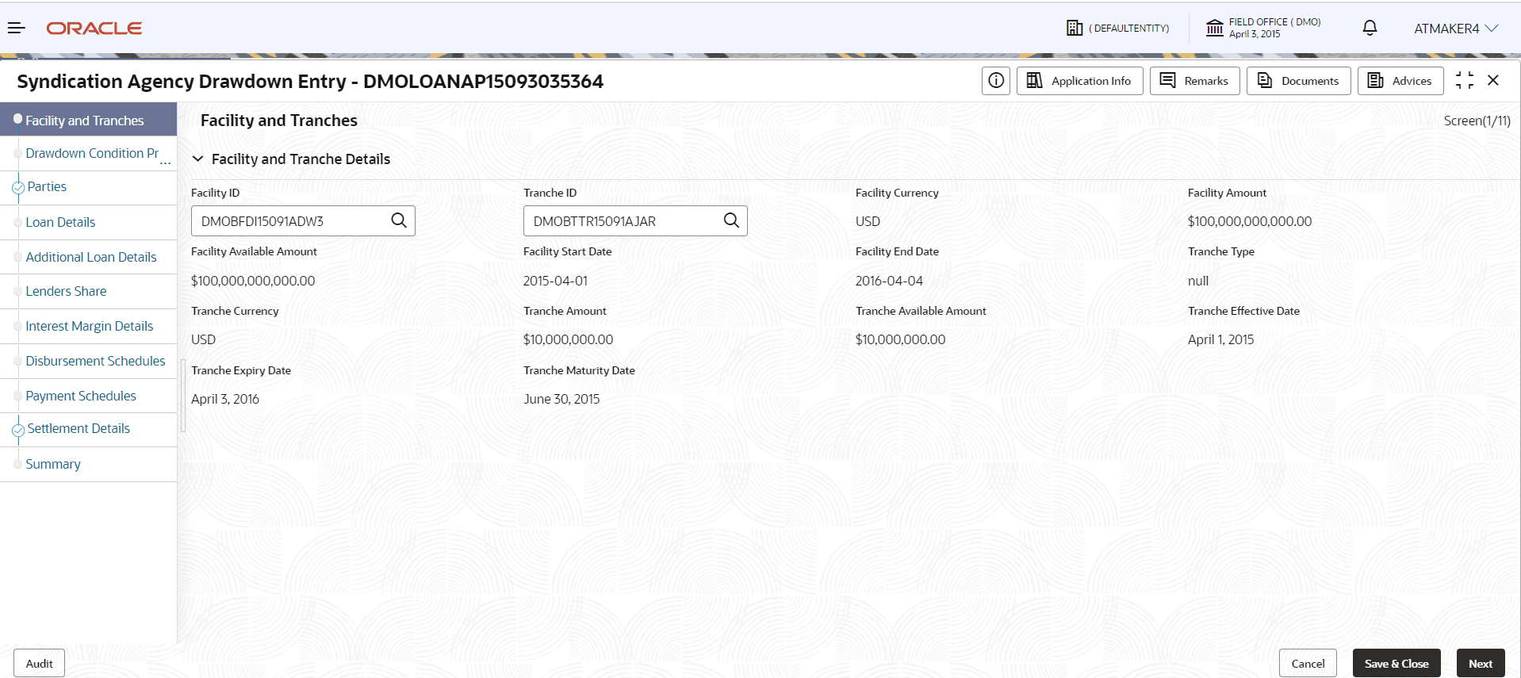The width and height of the screenshot is (1521, 678).
Task: Select the Facility and Tranches step
Action: (88, 120)
